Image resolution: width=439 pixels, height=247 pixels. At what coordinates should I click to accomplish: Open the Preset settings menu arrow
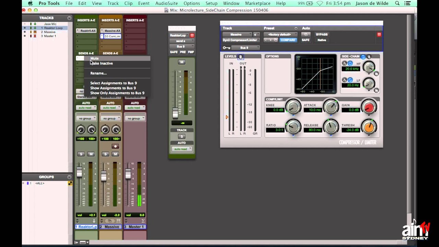tap(296, 28)
